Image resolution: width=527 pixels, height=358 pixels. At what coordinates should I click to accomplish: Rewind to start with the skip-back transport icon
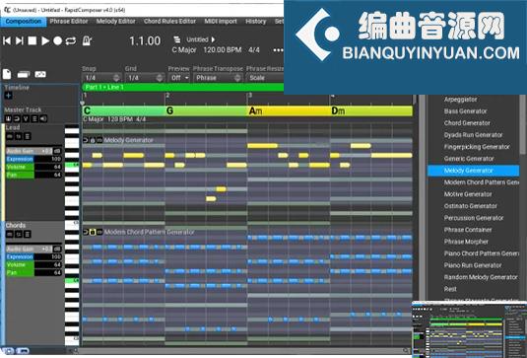click(x=6, y=40)
